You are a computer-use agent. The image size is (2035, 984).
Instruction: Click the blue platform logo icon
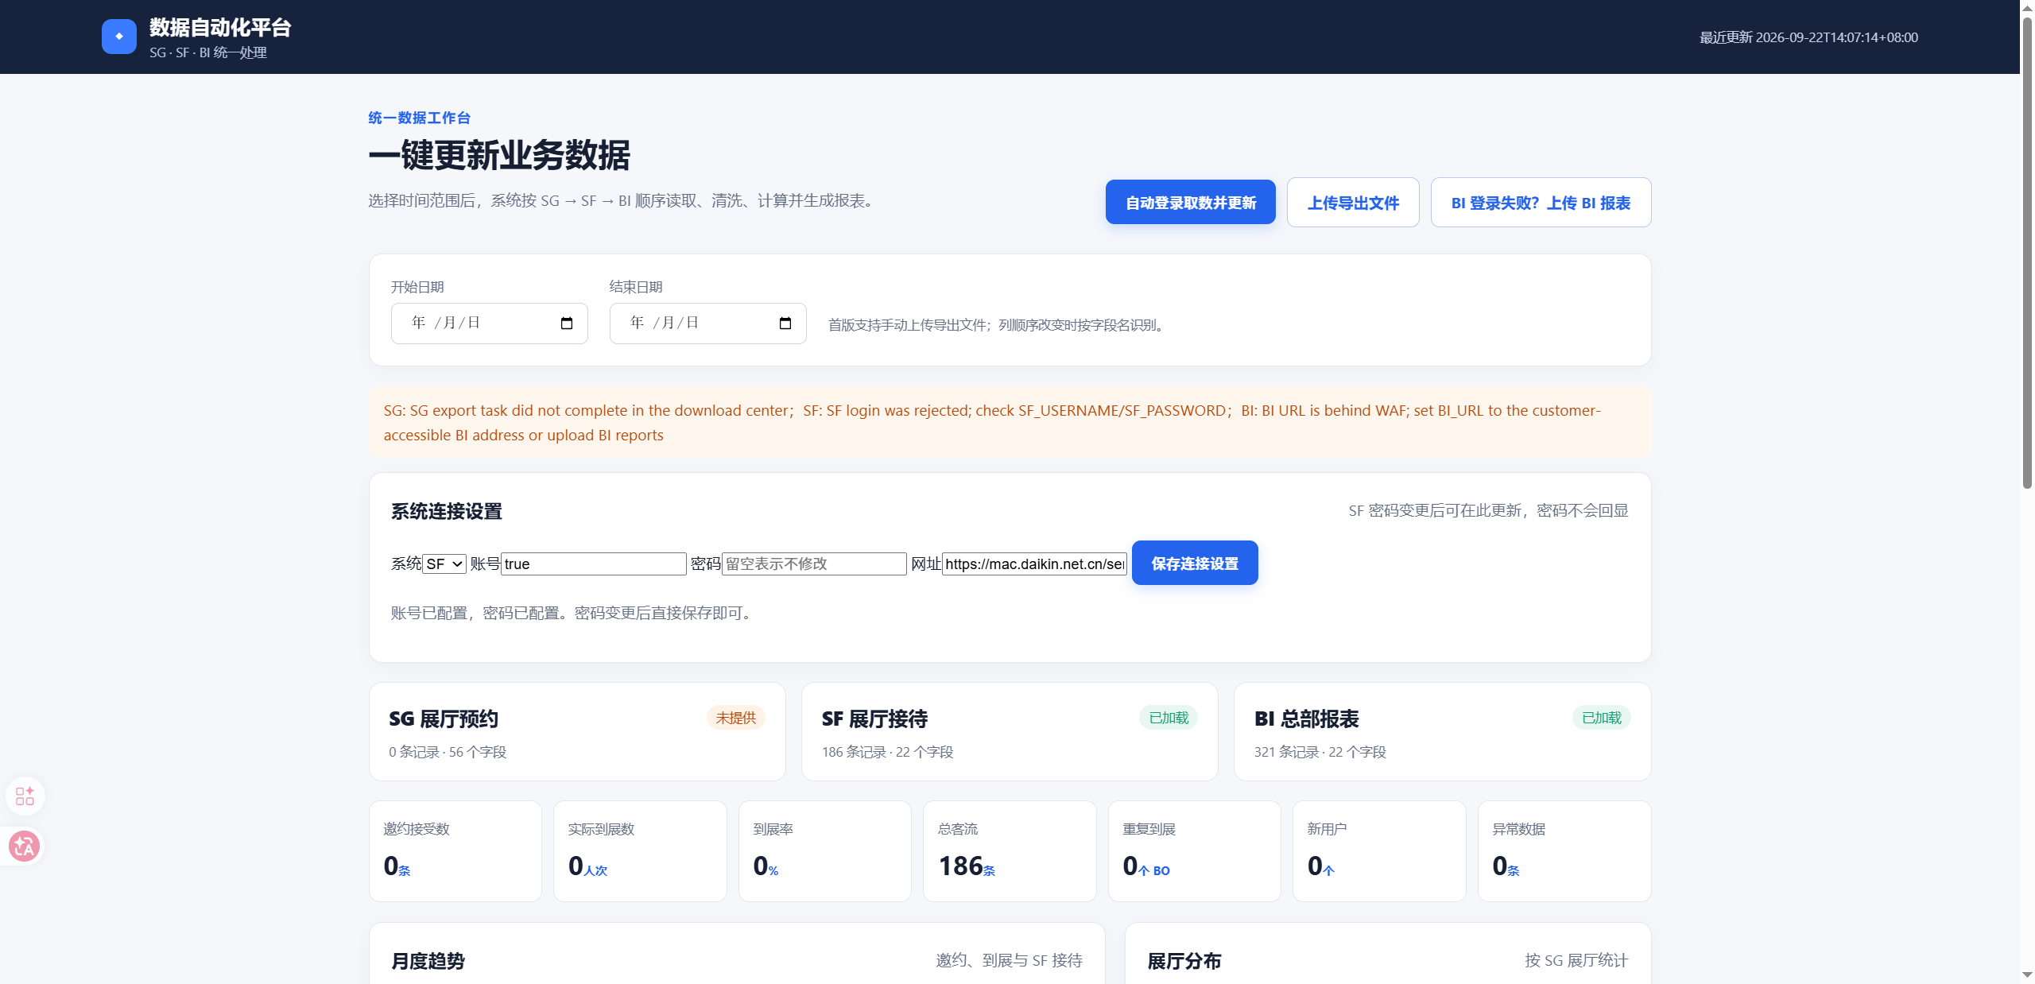(119, 37)
